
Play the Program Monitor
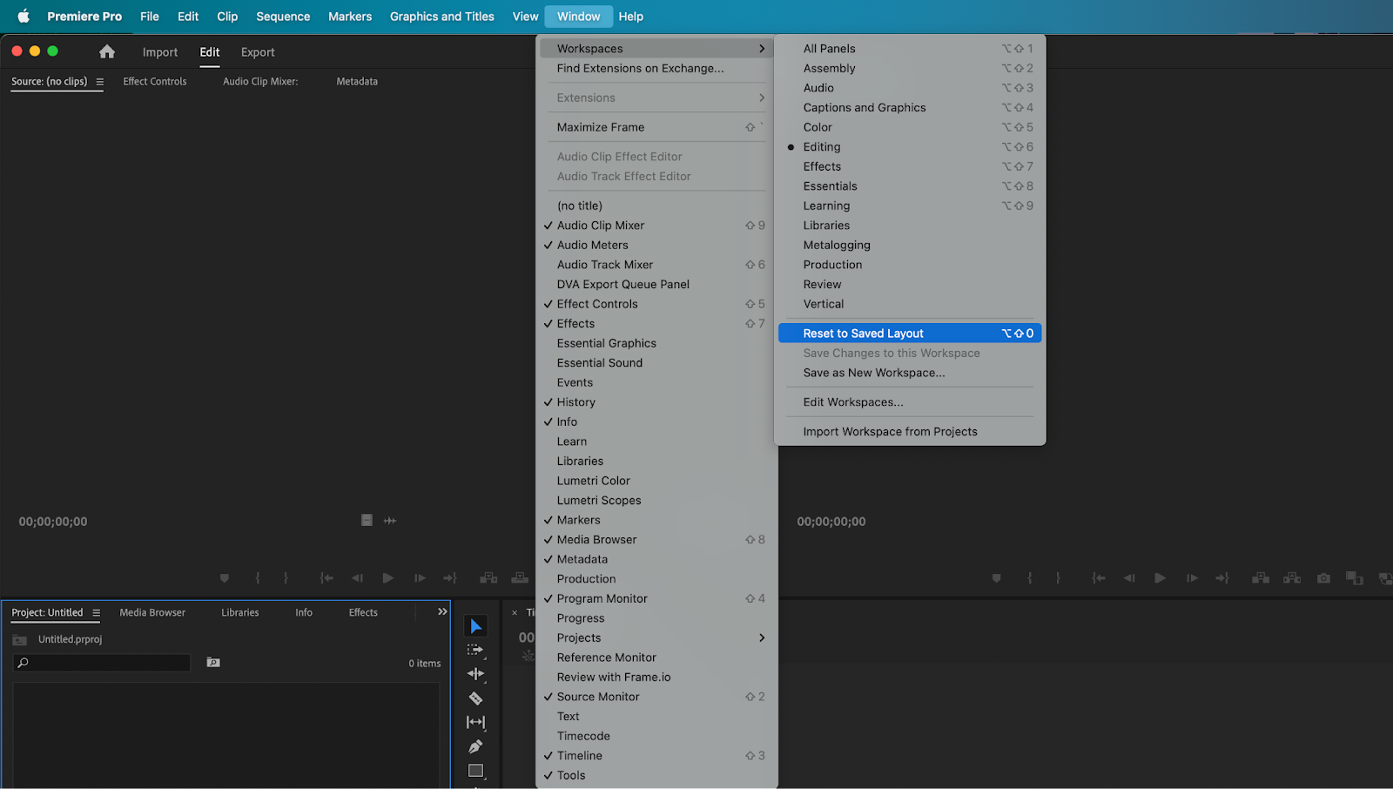point(1160,577)
